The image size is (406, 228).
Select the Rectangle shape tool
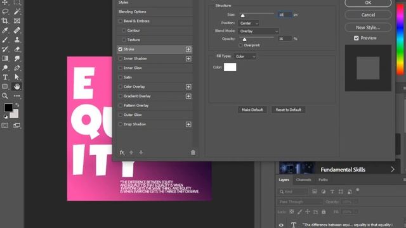[5, 86]
